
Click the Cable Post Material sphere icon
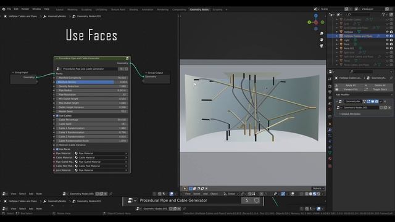coord(76,166)
